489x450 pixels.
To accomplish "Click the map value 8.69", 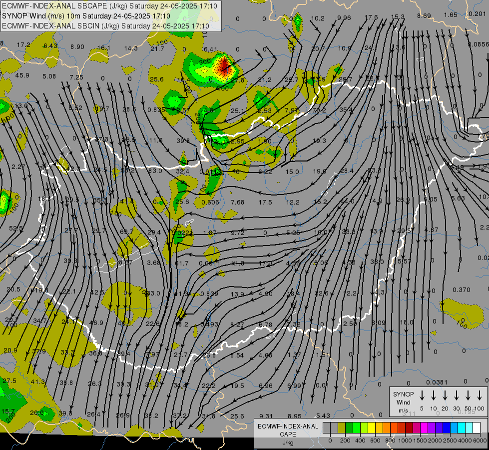I will click(424, 15).
